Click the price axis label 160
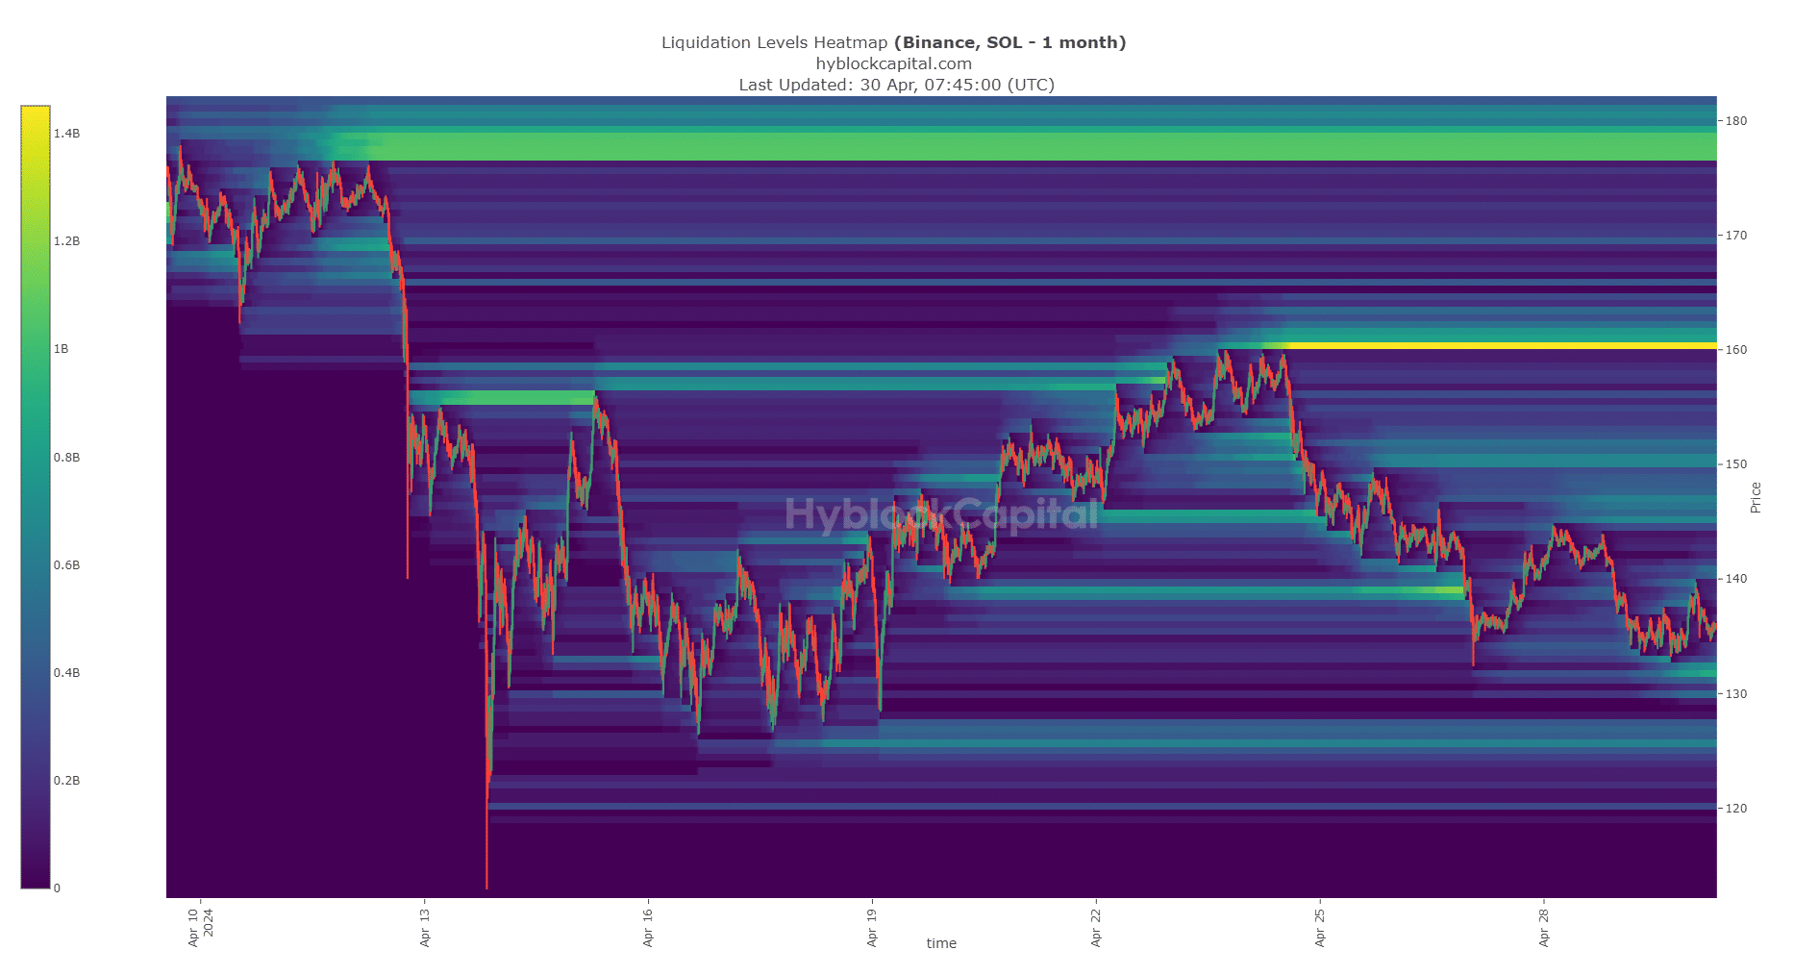 coord(1735,350)
